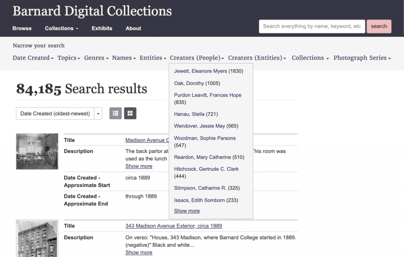The width and height of the screenshot is (404, 257).
Task: Expand the Genres filter
Action: (96, 58)
